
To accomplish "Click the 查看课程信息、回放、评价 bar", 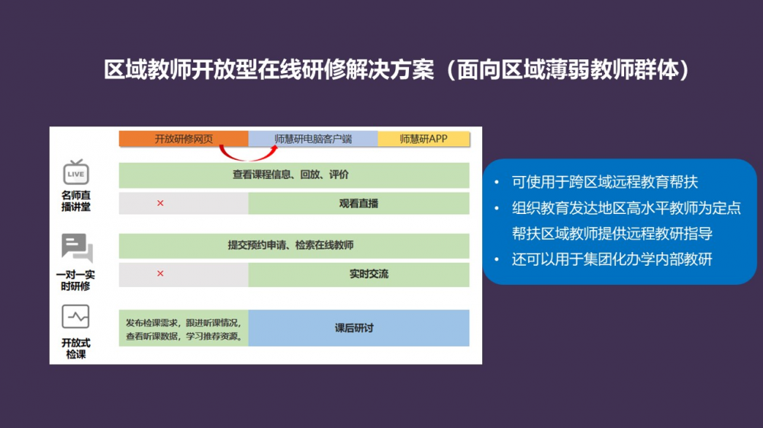I will tap(294, 175).
